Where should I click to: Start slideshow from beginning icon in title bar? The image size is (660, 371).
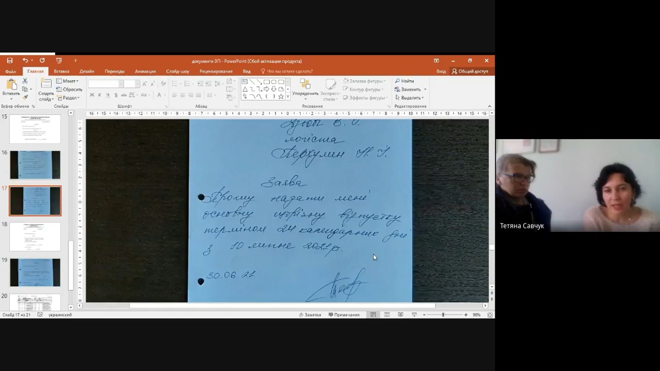59,61
